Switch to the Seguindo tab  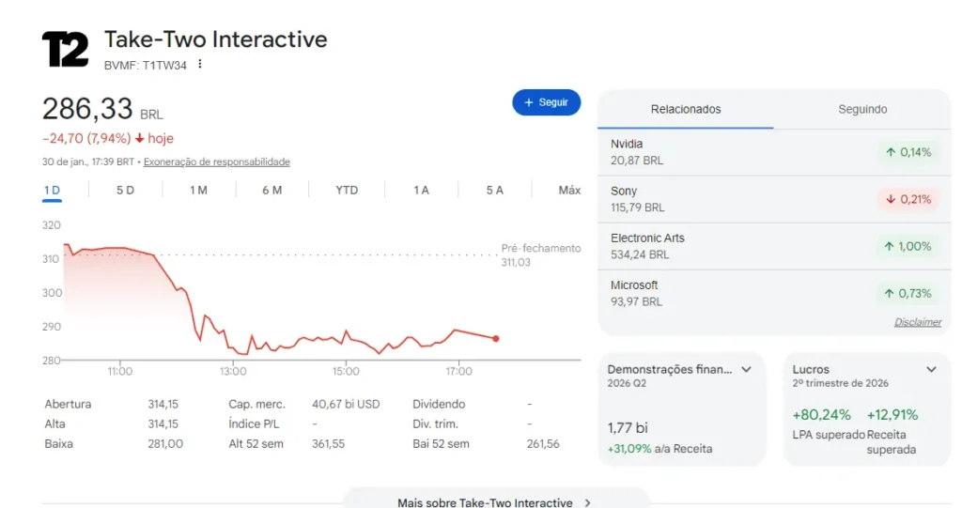tap(862, 109)
